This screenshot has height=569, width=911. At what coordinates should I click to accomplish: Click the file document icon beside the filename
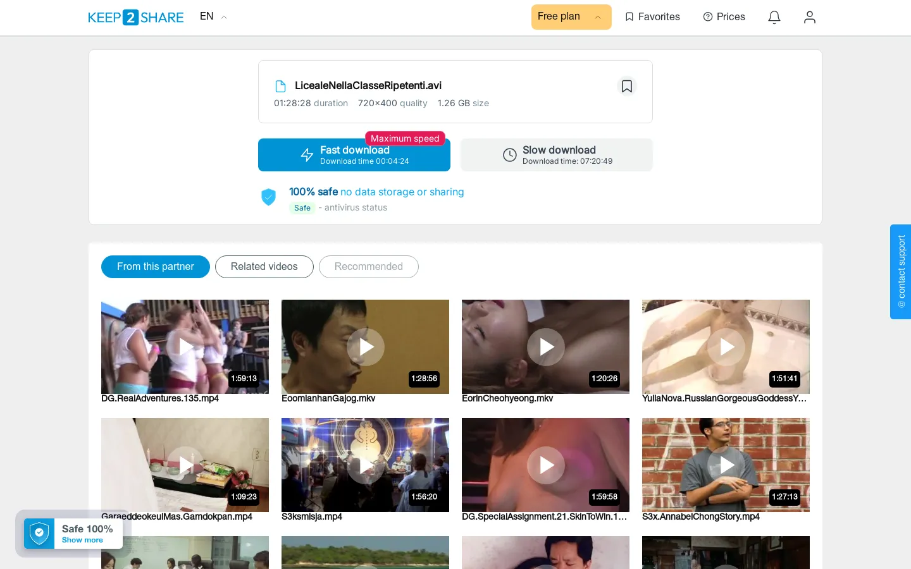click(280, 86)
